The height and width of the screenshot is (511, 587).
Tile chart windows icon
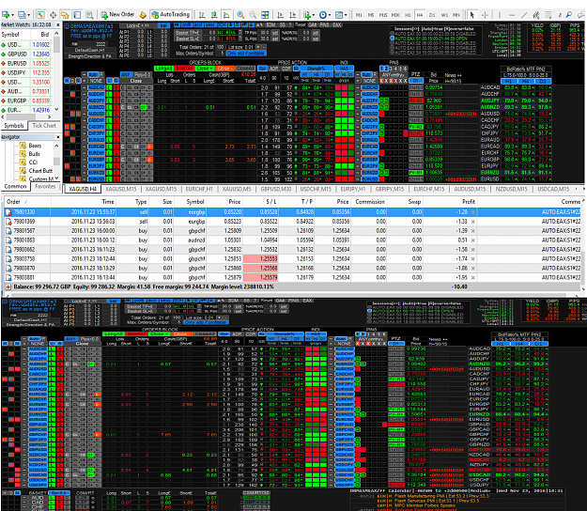(265, 15)
